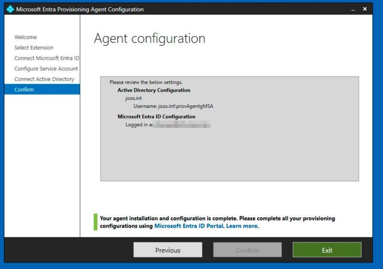
Task: Open Connect Active Directory step
Action: (x=44, y=79)
